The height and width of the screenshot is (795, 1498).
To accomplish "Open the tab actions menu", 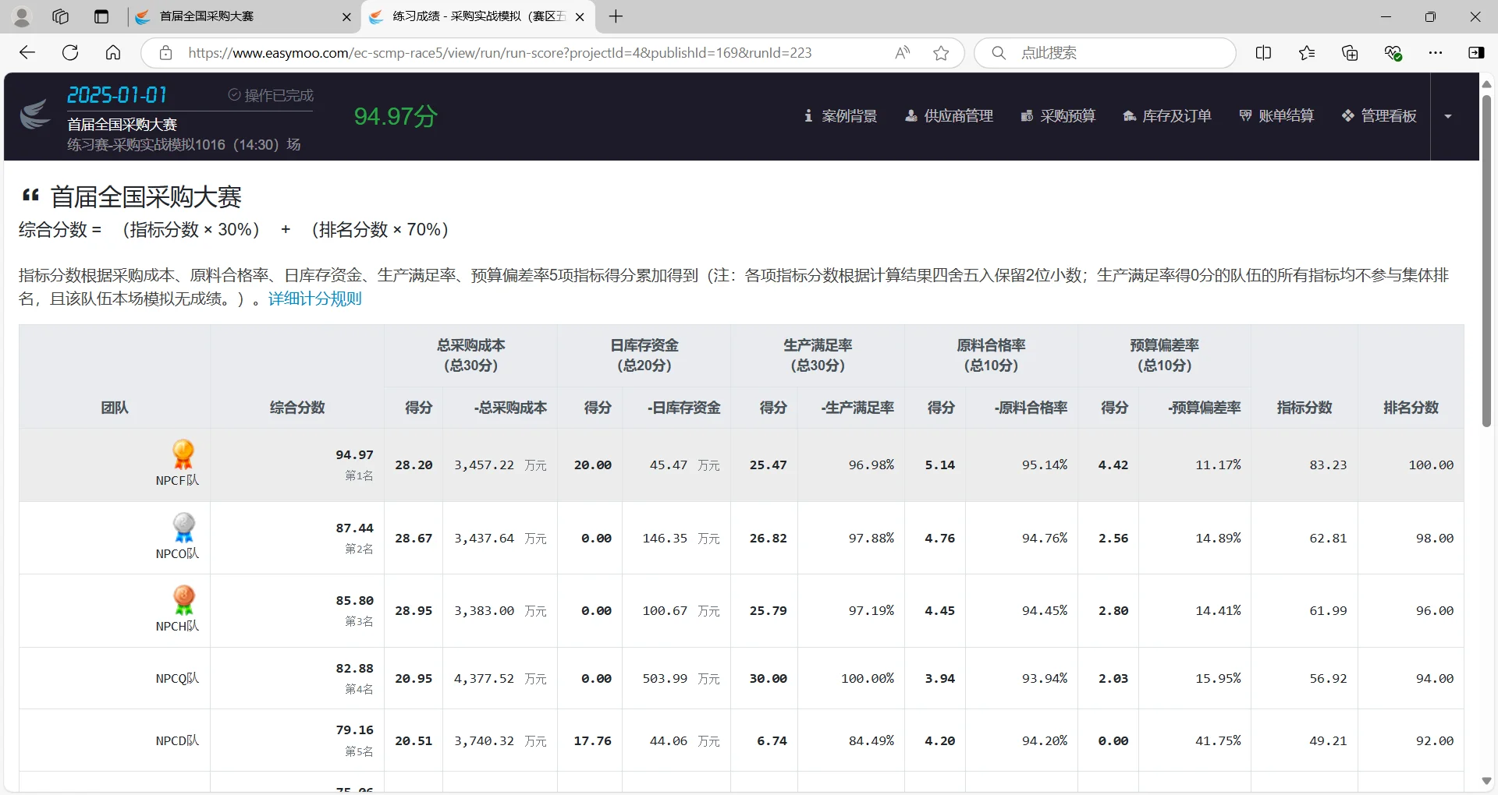I will (101, 16).
